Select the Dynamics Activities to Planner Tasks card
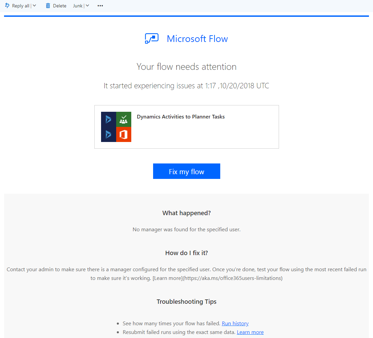The image size is (373, 338). click(186, 127)
